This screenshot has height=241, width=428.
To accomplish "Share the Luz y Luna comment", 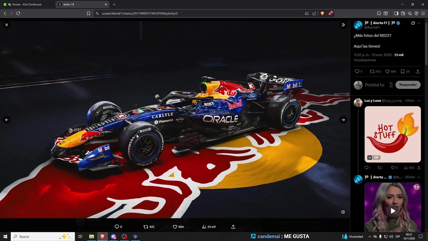I will tap(419, 168).
